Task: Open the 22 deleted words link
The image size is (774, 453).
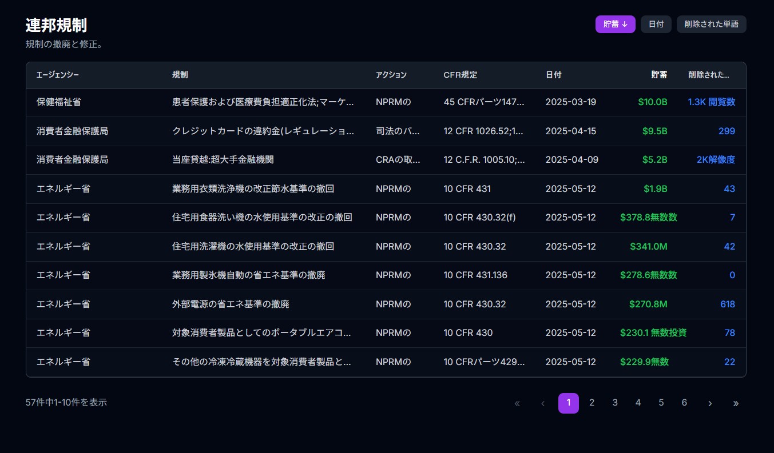Action: click(730, 362)
